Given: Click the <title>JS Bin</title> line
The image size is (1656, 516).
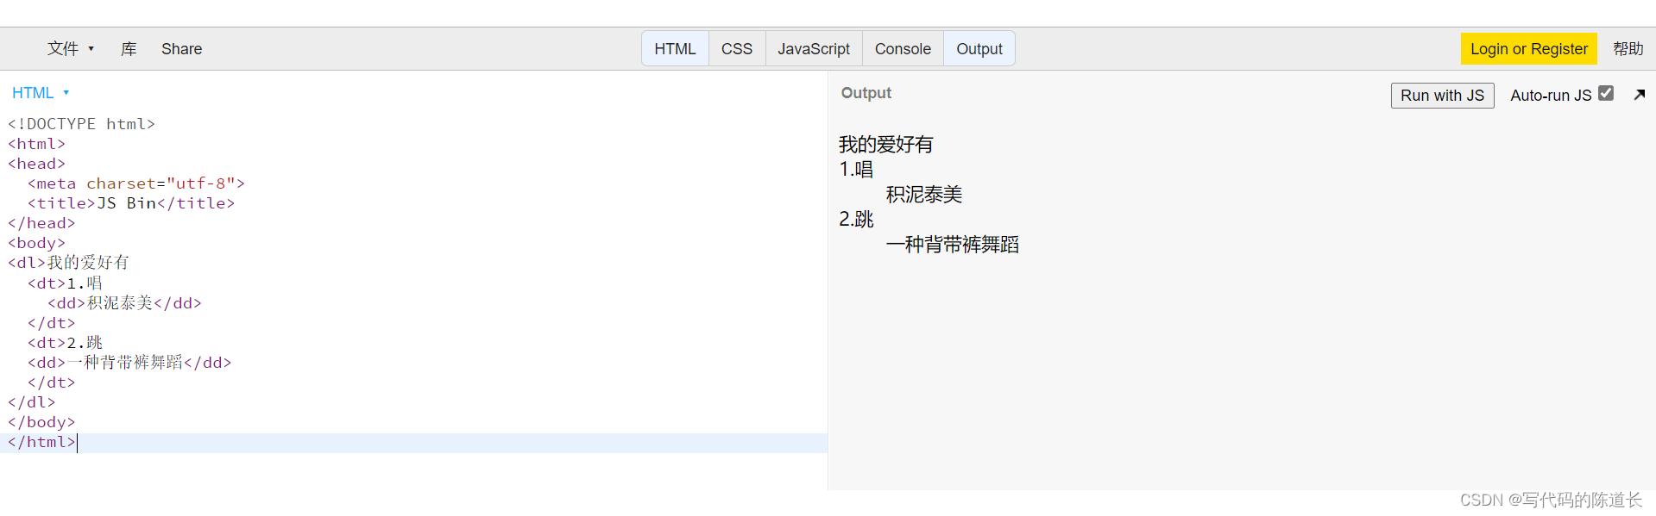Looking at the screenshot, I should tap(131, 203).
